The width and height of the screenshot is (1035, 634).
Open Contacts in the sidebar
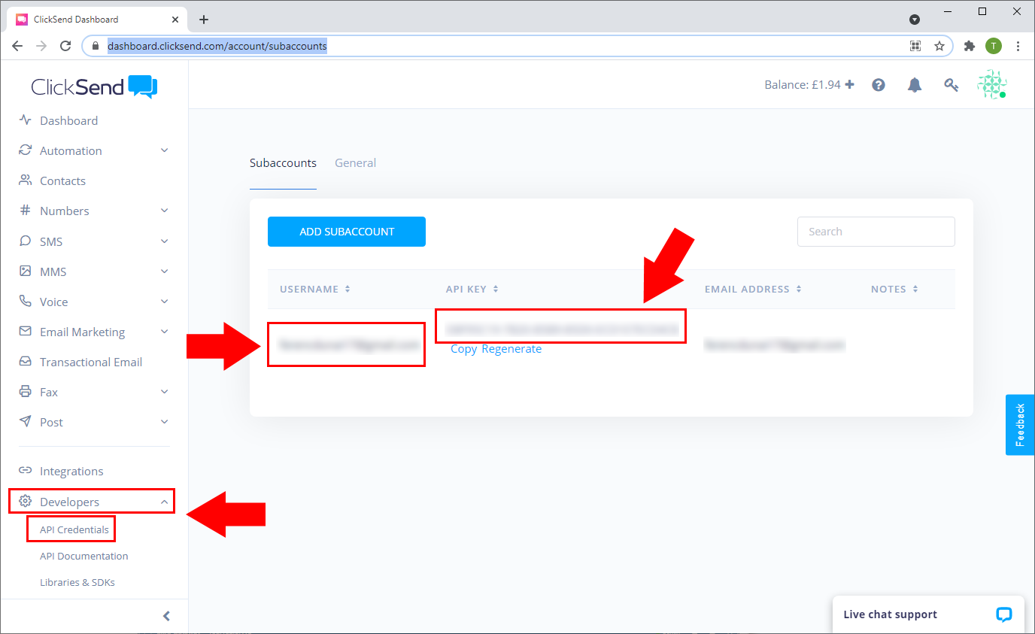[62, 180]
